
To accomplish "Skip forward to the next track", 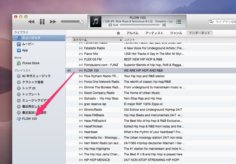I will [x=53, y=22].
